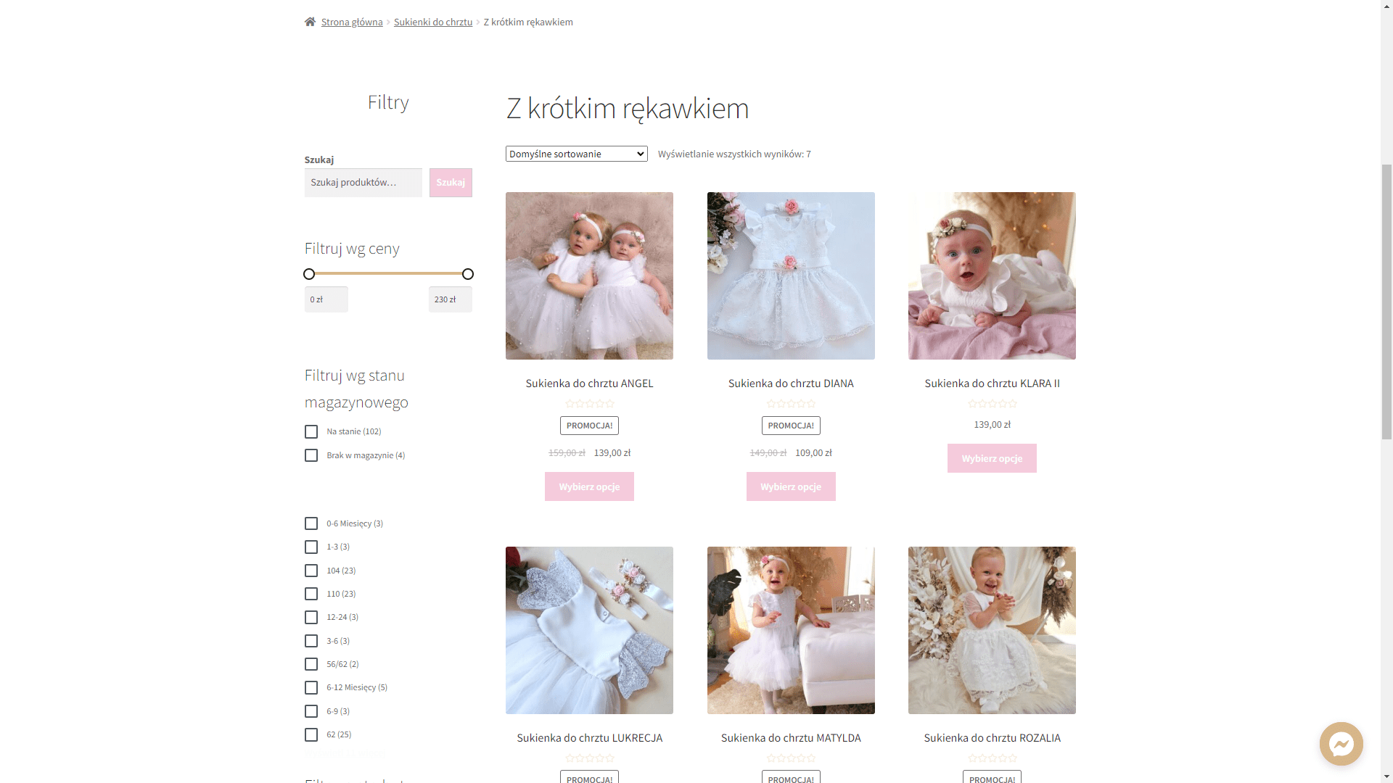Open Sukienki do chrztu breadcrumb link

point(432,22)
